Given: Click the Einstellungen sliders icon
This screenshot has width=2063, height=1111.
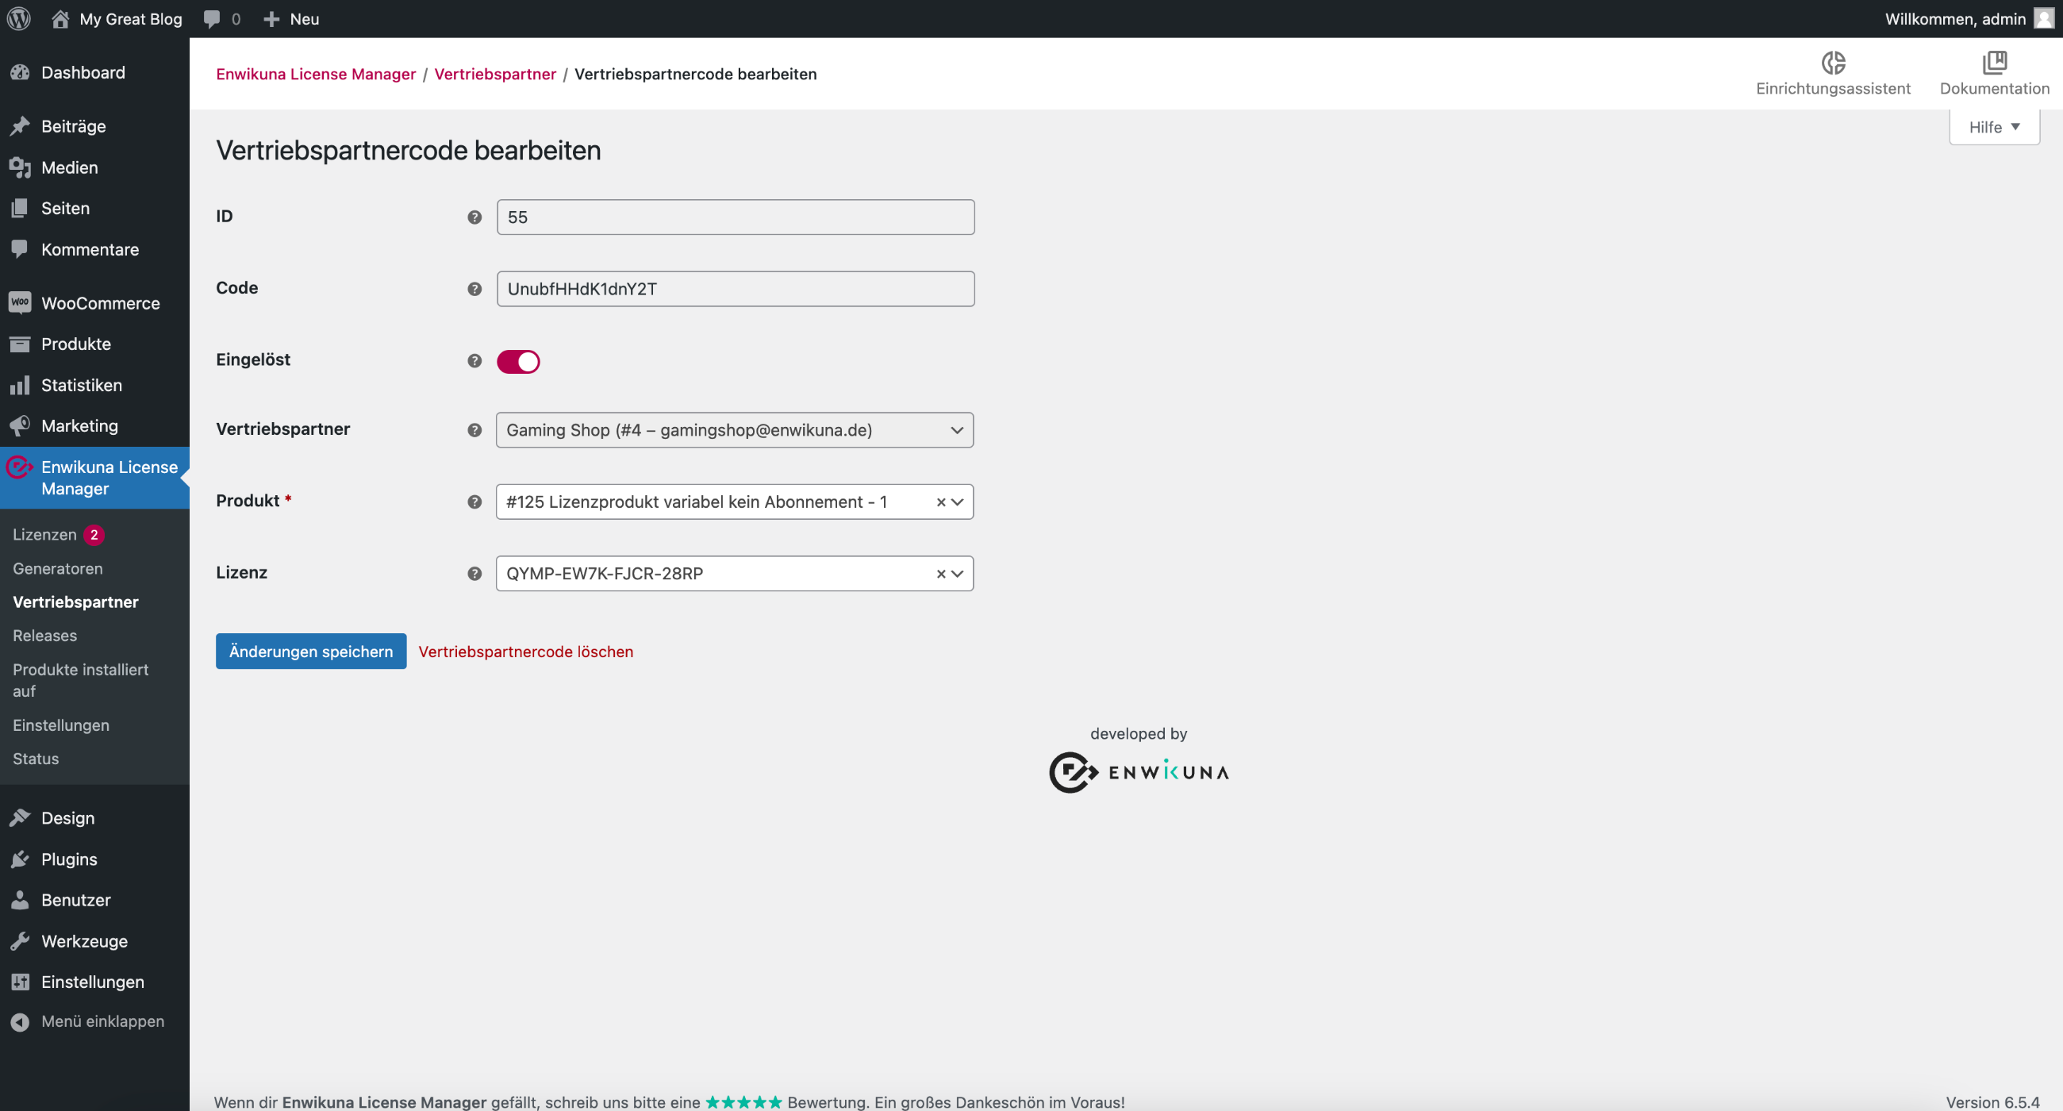Looking at the screenshot, I should (x=20, y=982).
